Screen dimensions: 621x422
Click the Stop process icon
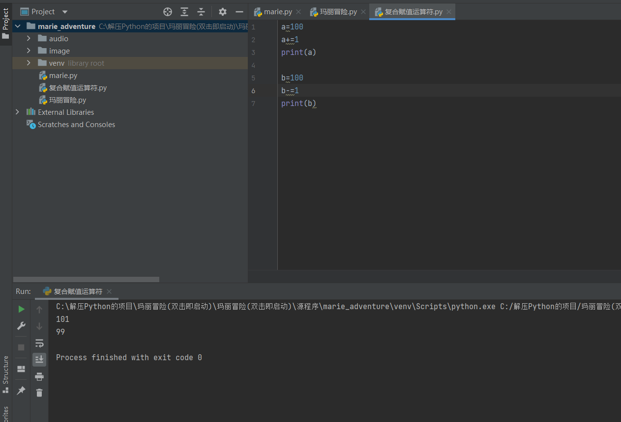pyautogui.click(x=21, y=347)
